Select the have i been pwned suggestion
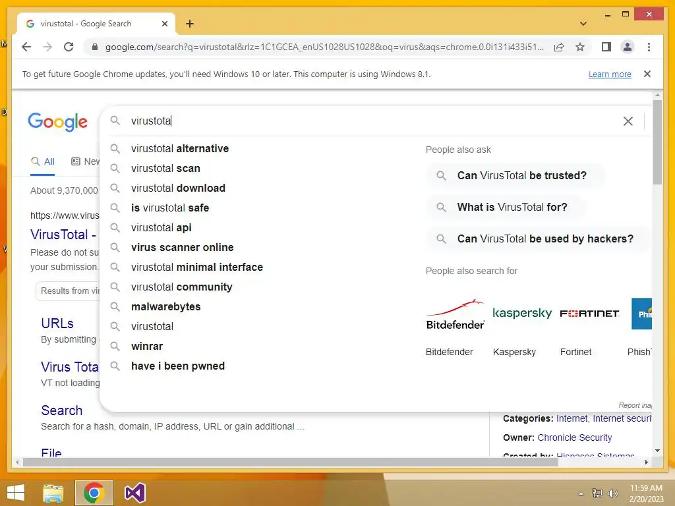The width and height of the screenshot is (675, 506). pyautogui.click(x=178, y=366)
